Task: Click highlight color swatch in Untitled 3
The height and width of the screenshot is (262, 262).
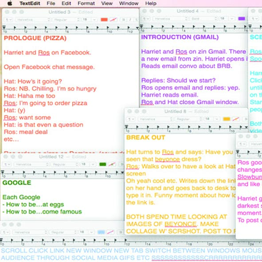Action: click(113, 20)
